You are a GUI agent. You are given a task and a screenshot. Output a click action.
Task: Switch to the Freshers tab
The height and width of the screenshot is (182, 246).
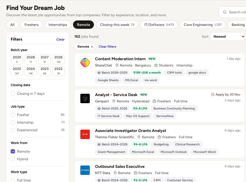tap(31, 25)
